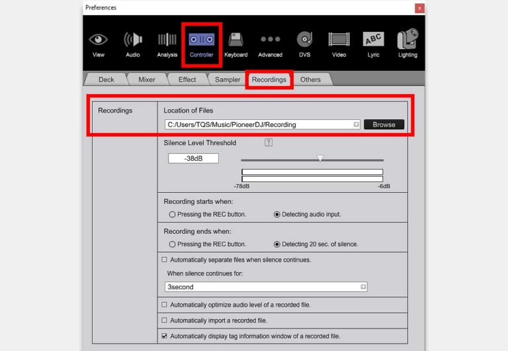
Task: Open the Lyric preferences category
Action: point(373,43)
